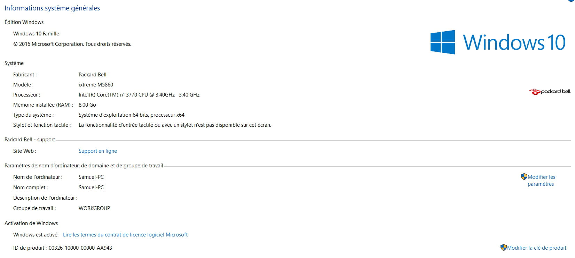Image resolution: width=575 pixels, height=258 pixels.
Task: Click the Packard Bell logo
Action: (550, 92)
